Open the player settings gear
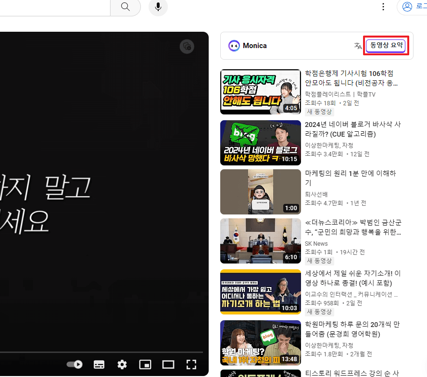427x377 pixels. pyautogui.click(x=122, y=364)
